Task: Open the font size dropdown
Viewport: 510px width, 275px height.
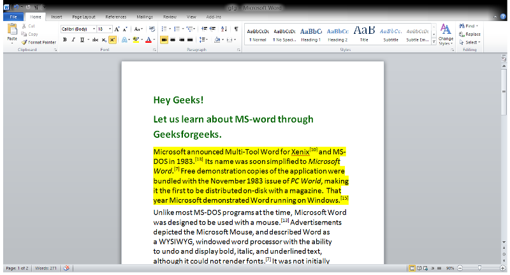Action: click(x=110, y=29)
